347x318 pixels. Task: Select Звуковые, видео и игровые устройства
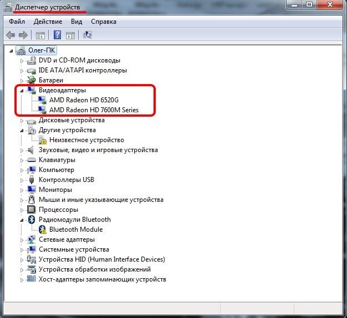[x=98, y=150]
